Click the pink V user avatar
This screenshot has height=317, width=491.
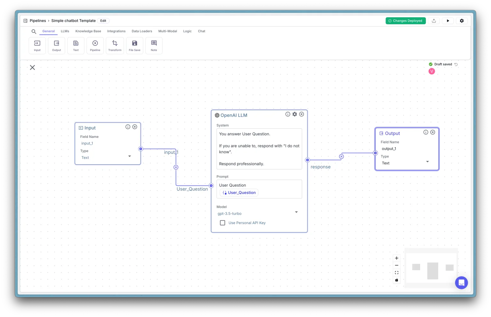(x=432, y=71)
